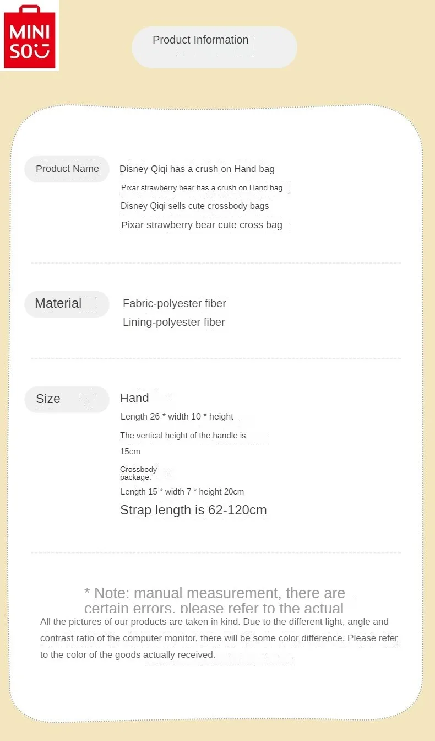The width and height of the screenshot is (435, 741).
Task: Select 'Disney Qiqi sells cute crossbody bags' text
Action: [x=194, y=206]
